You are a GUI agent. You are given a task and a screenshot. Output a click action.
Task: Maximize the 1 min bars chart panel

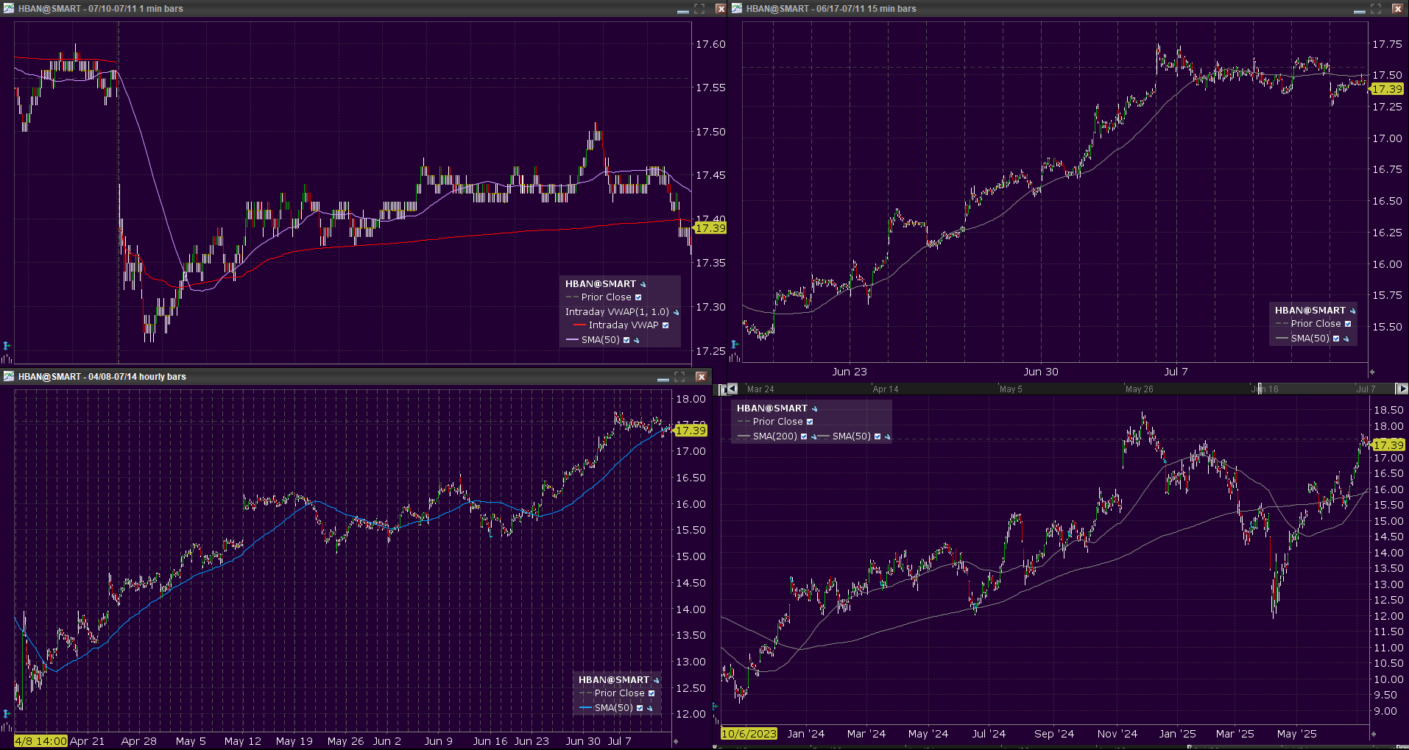click(x=699, y=9)
